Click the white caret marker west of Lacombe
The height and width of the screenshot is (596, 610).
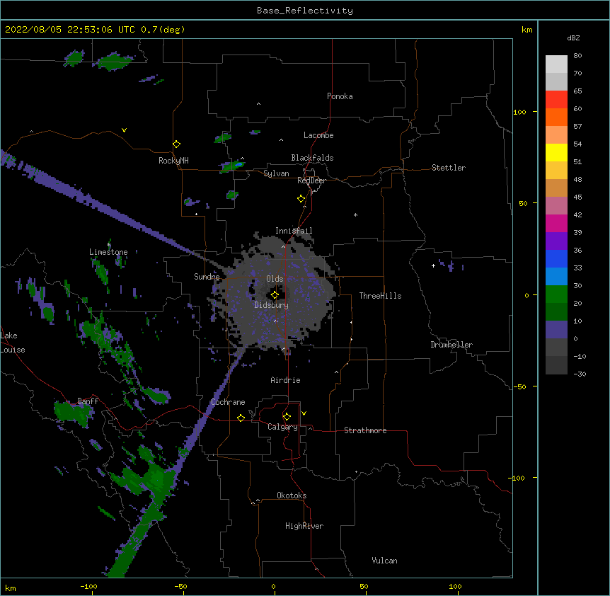click(281, 140)
